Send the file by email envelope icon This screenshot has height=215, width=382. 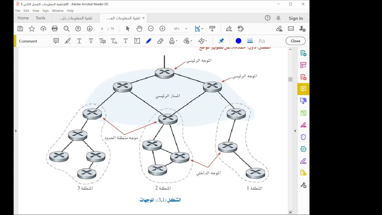point(291,29)
